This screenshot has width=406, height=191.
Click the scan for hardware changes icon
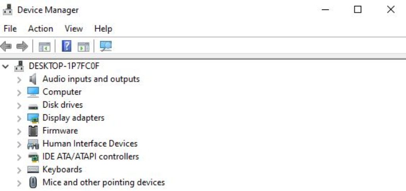coord(105,46)
